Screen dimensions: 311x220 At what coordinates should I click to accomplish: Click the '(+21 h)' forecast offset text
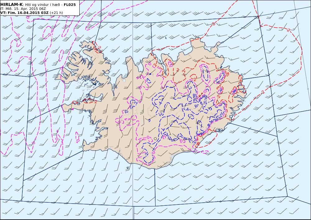pos(56,13)
